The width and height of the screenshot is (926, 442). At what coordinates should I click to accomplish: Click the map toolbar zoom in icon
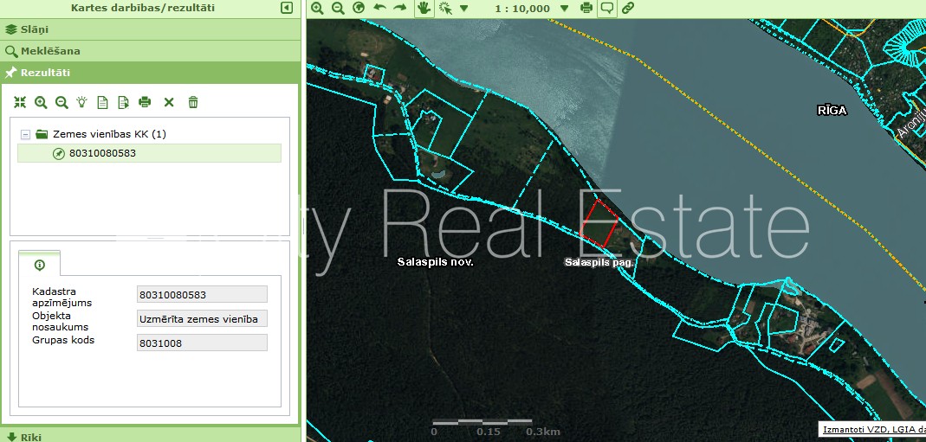point(317,8)
